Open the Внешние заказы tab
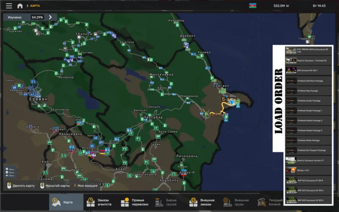 [x=202, y=202]
